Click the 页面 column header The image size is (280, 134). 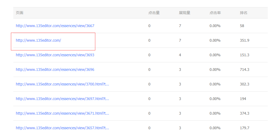tap(20, 13)
